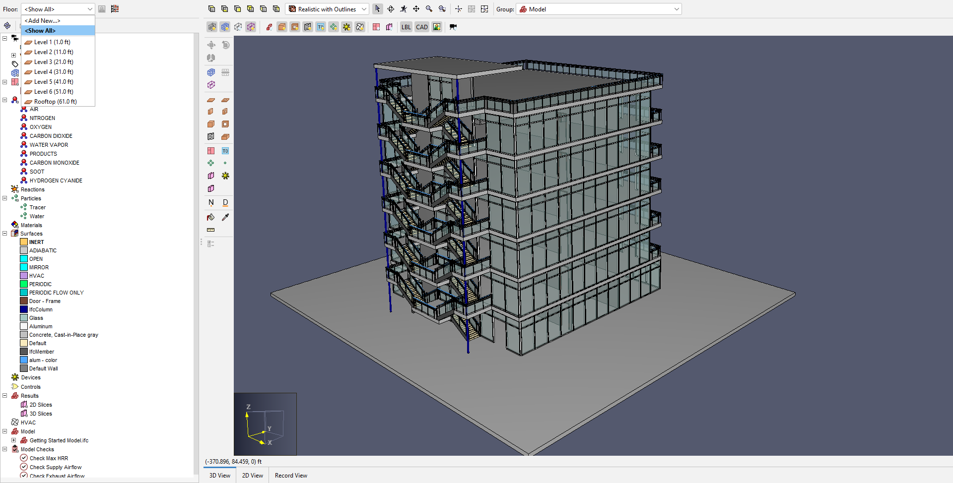Switch to the 2D View tab
The image size is (953, 483).
point(253,476)
